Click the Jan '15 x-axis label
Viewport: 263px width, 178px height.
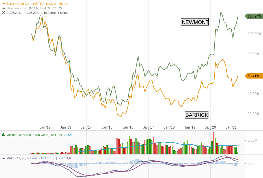click(107, 127)
